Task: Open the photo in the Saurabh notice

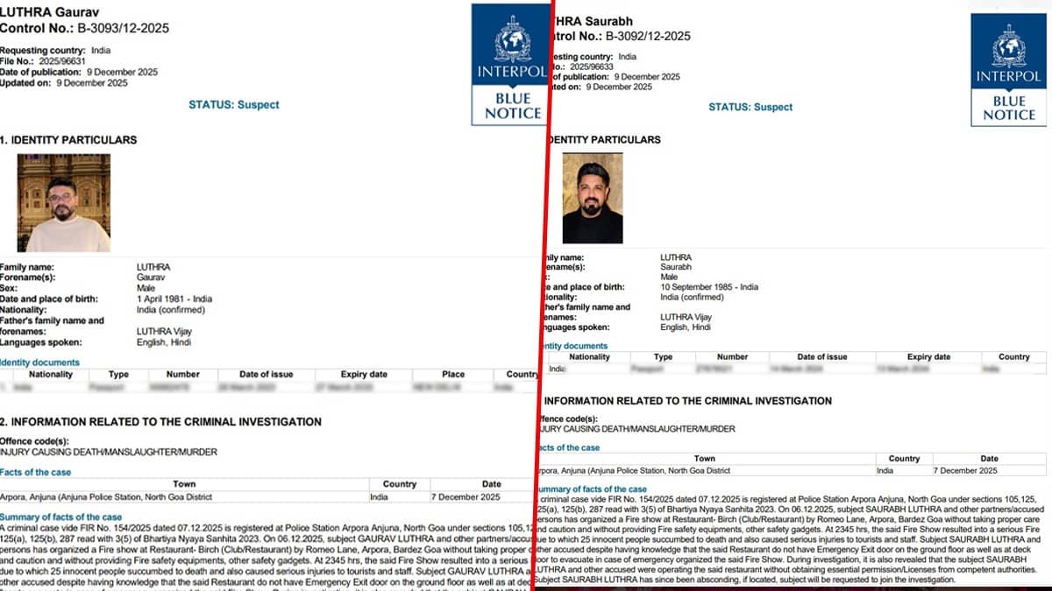Action: pos(593,198)
